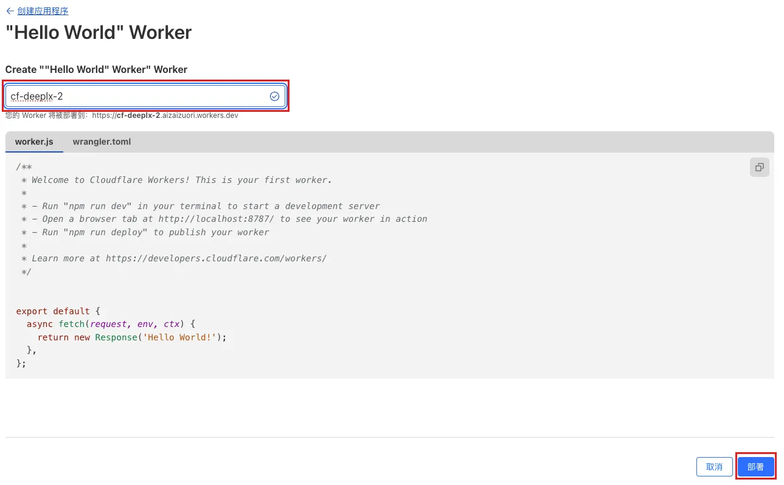The height and width of the screenshot is (485, 784).
Task: Click the 'Welcome to Cloudflare Workers!' comment line
Action: [176, 180]
